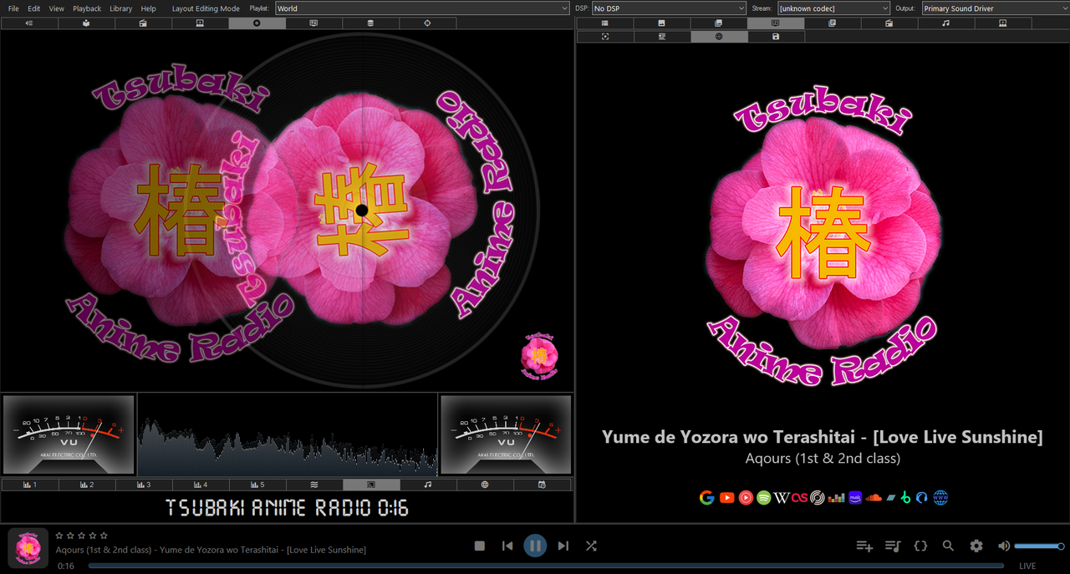This screenshot has width=1070, height=574.
Task: Open the YouTube link icon
Action: coord(726,498)
